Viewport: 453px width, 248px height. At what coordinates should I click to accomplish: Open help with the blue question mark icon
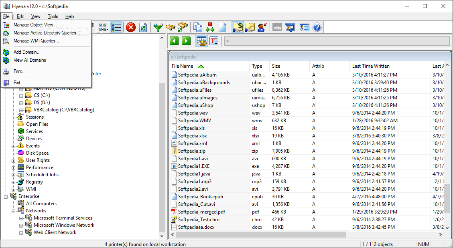click(317, 27)
